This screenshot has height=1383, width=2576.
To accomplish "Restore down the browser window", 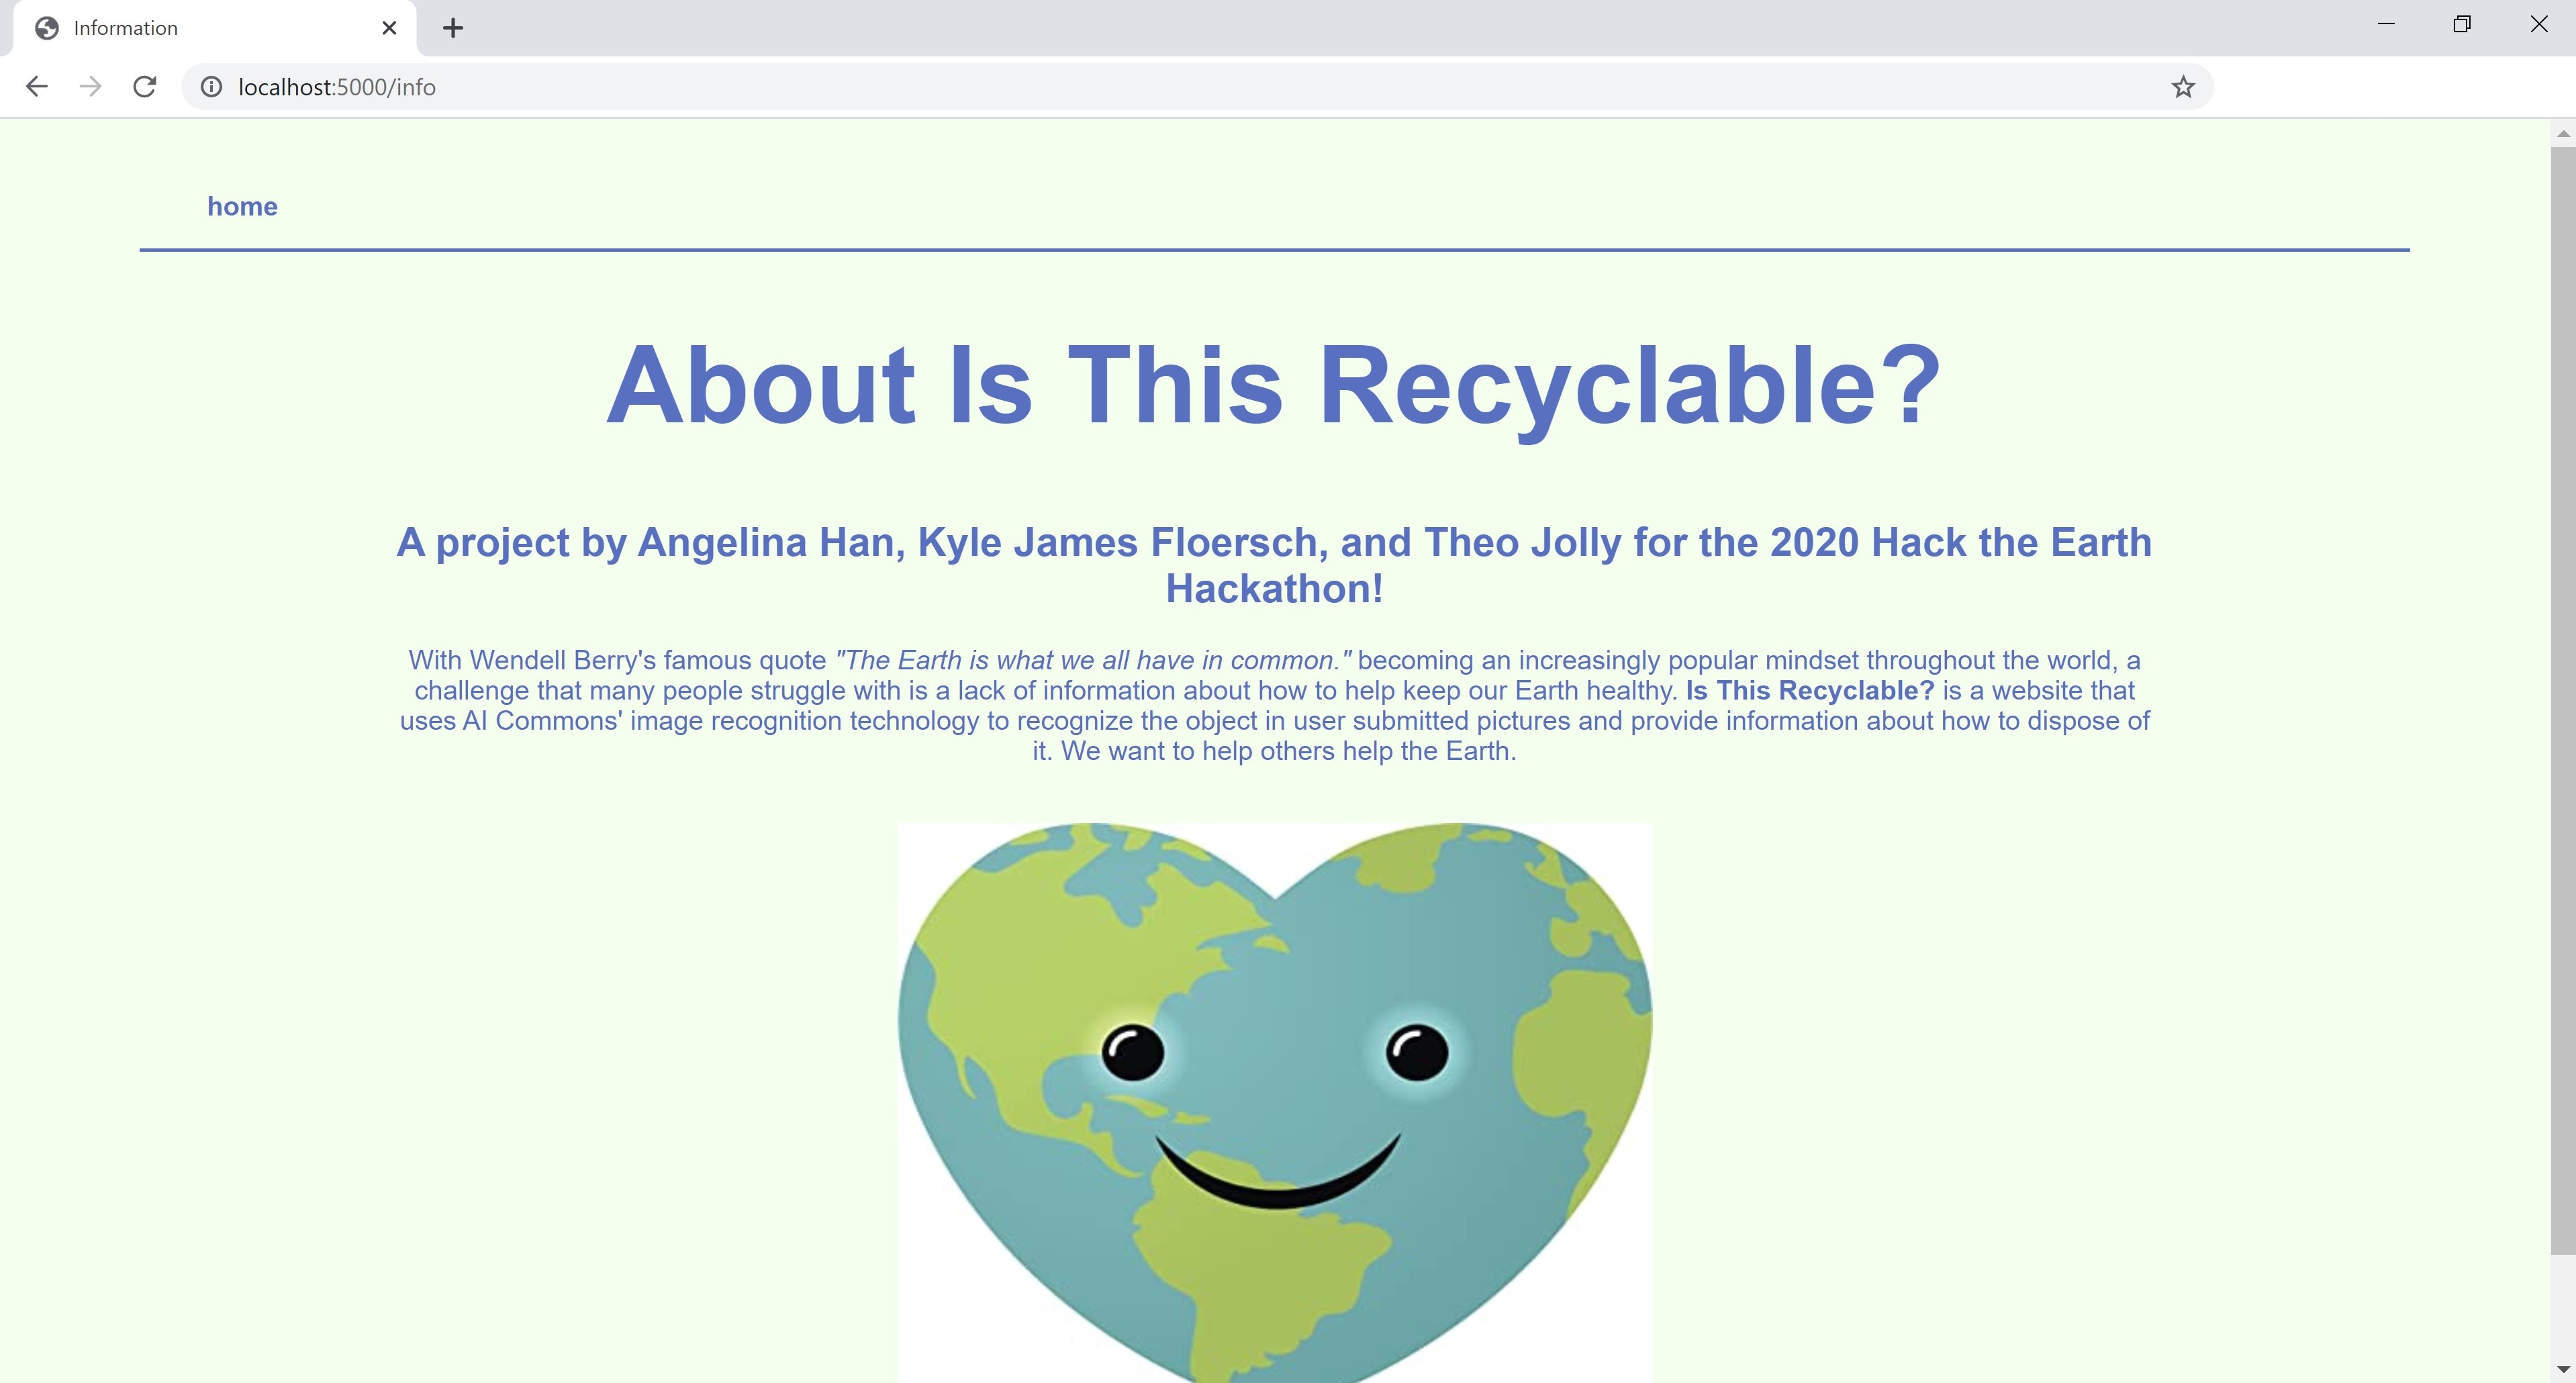I will point(2462,24).
